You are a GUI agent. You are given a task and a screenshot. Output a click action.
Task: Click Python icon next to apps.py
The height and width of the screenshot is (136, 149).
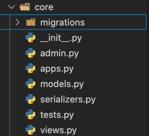tap(30, 68)
